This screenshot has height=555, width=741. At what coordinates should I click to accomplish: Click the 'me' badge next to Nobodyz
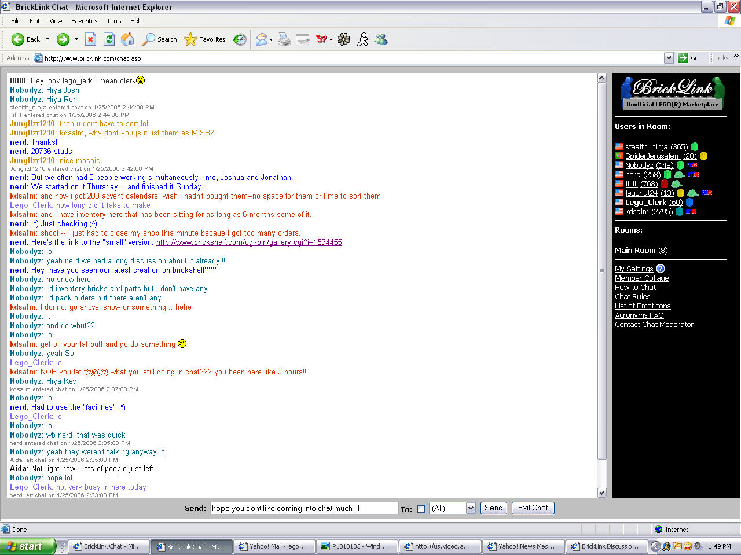point(692,165)
